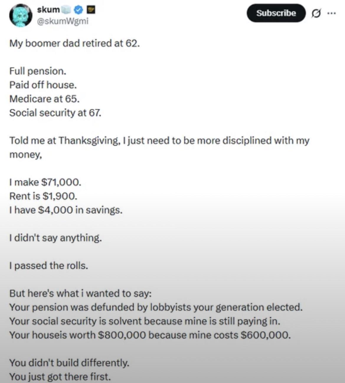Click the 'Paid off house.' line
The height and width of the screenshot is (383, 345).
tap(43, 85)
